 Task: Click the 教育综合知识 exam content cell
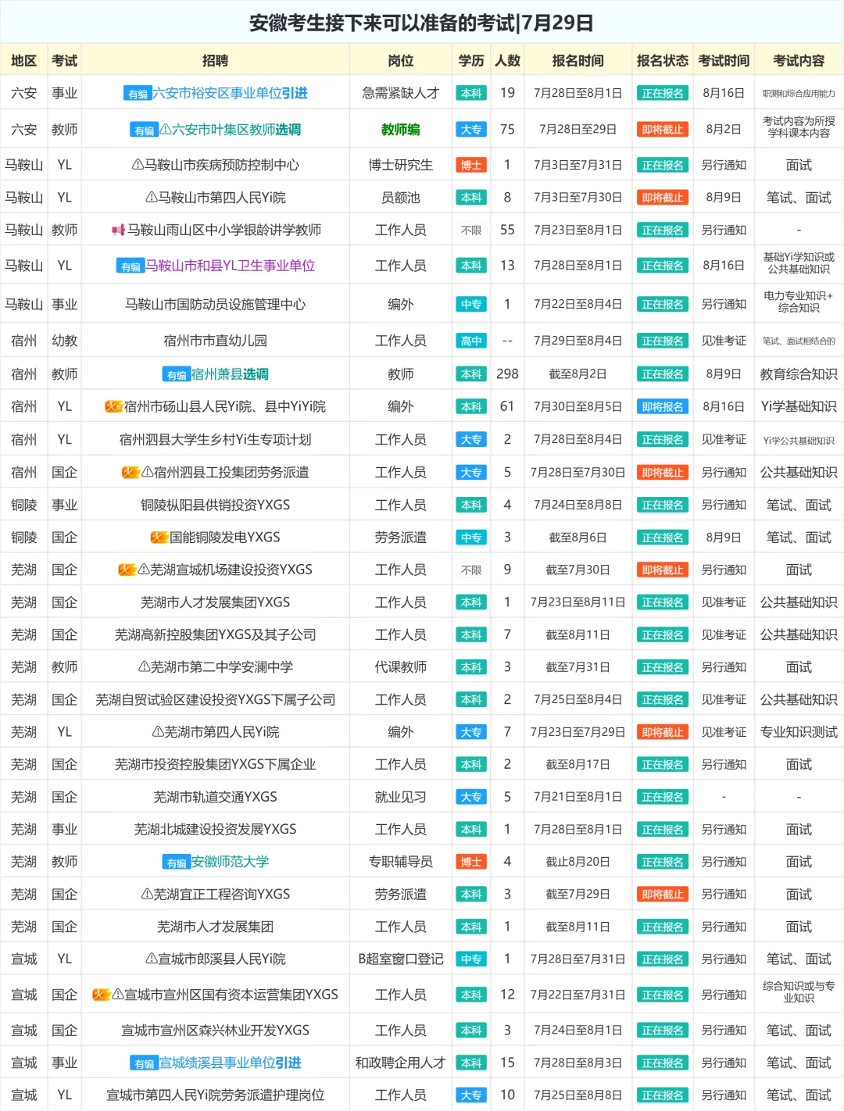click(x=799, y=374)
